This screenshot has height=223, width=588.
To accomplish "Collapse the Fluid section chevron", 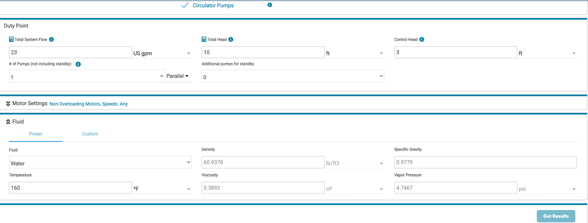I will click(x=8, y=122).
